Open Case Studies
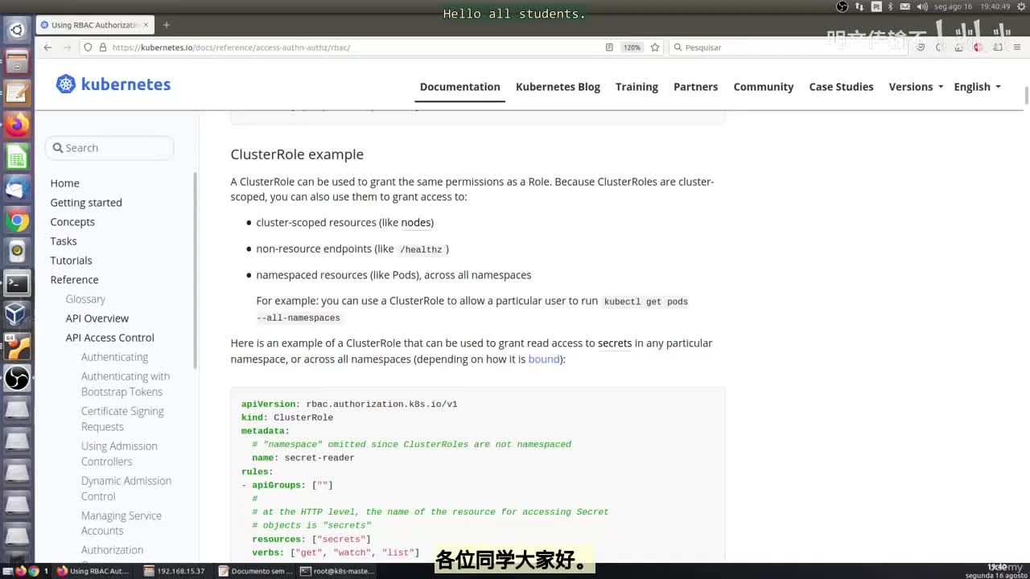Screen dimensions: 1030x579 click(x=841, y=87)
